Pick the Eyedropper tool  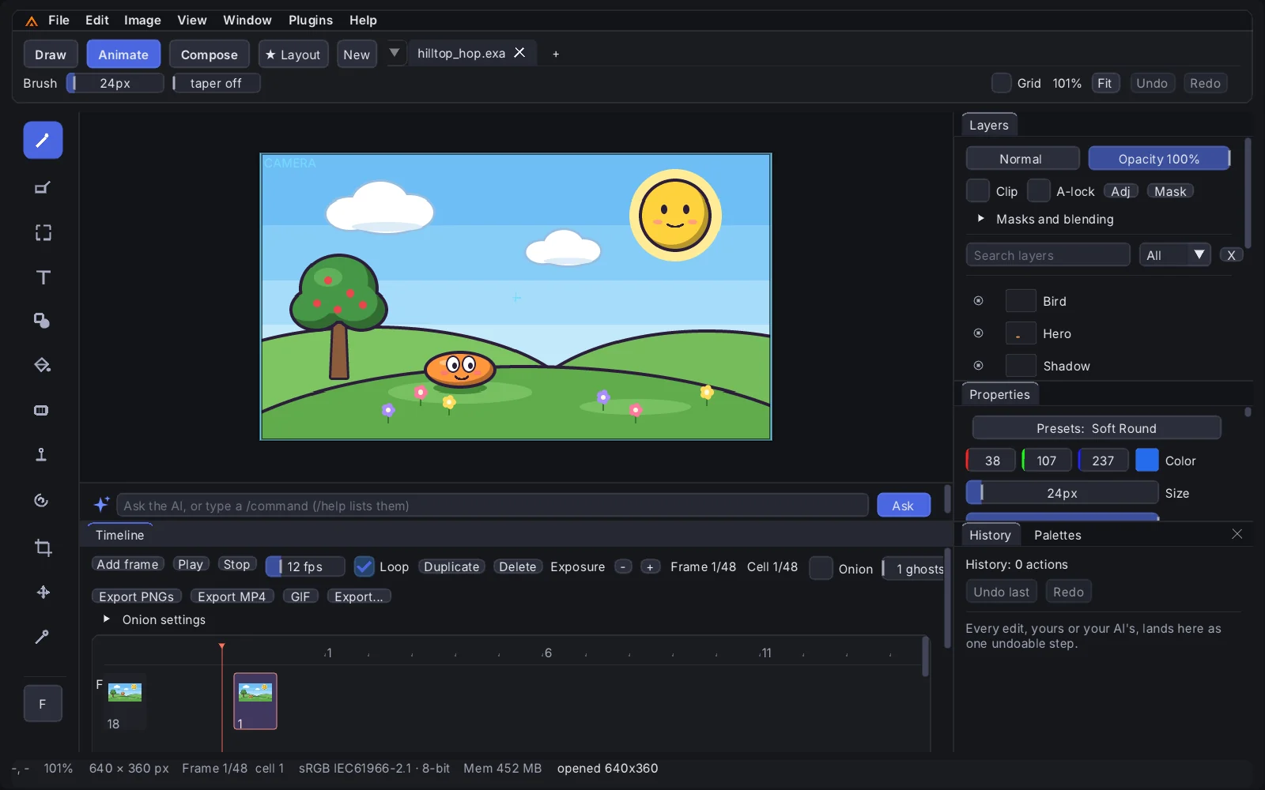coord(43,637)
